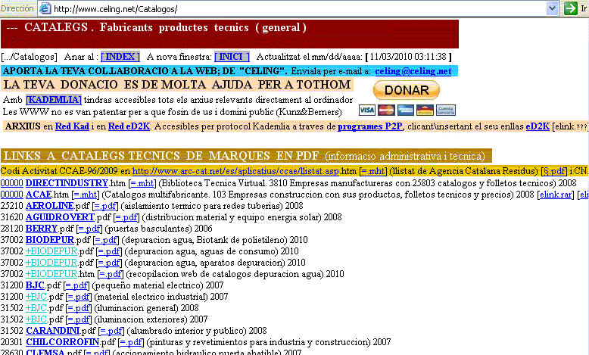Open +BIODEPUR aguas de consumo link

51,251
